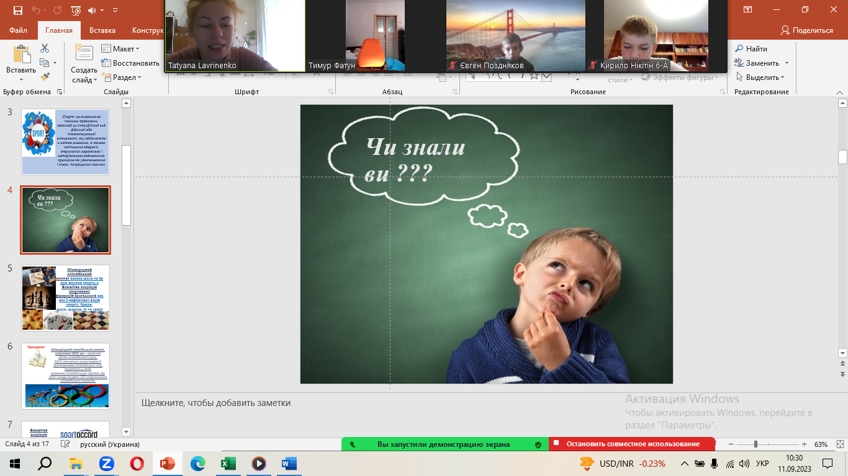
Task: Open Excel from the Windows taskbar
Action: pyautogui.click(x=228, y=464)
